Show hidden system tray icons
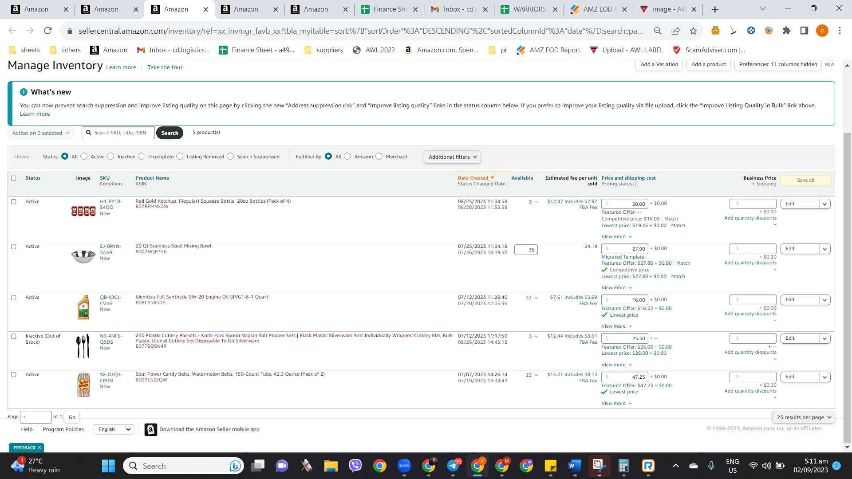852x479 pixels. click(675, 466)
